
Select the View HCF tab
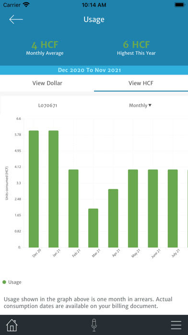[141, 83]
